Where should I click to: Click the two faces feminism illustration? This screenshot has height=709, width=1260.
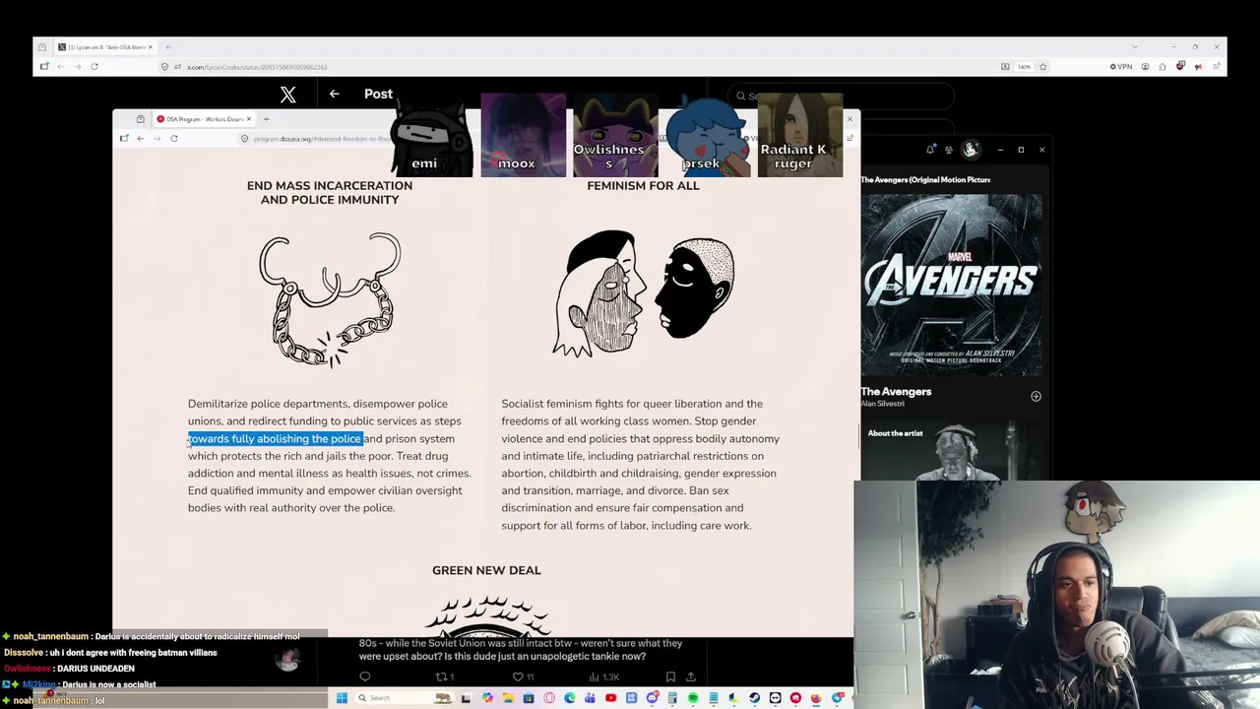(643, 292)
